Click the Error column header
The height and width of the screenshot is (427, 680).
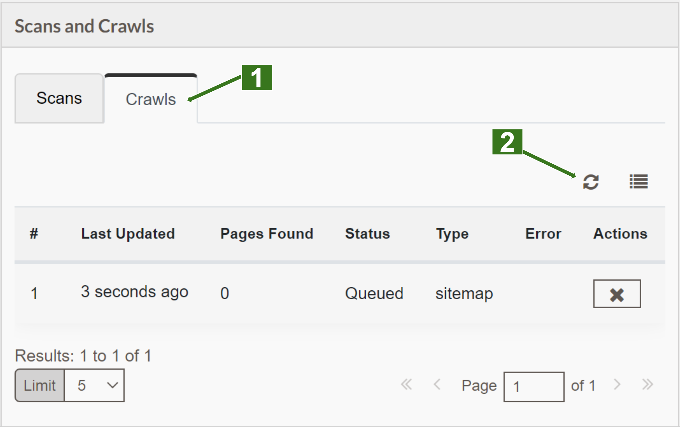coord(543,233)
